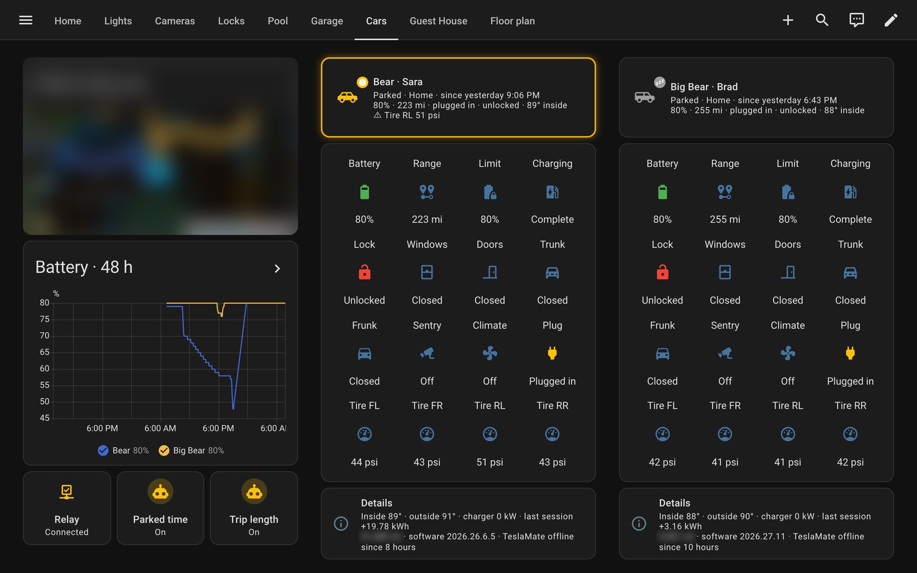Switch to the Pool tab

277,21
